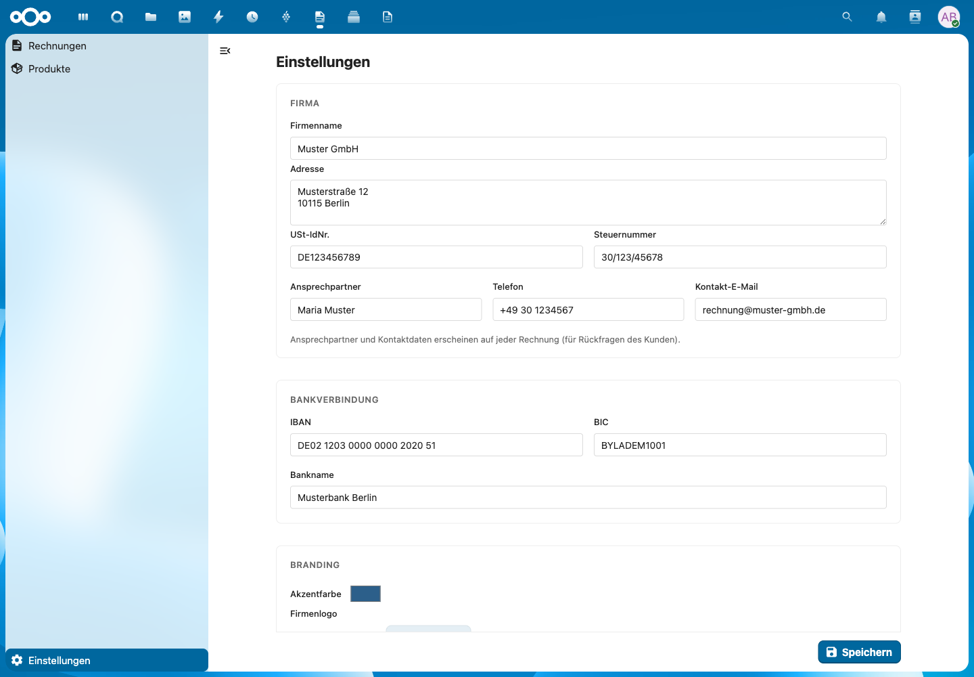974x677 pixels.
Task: Click the Telefon label
Action: pos(508,287)
